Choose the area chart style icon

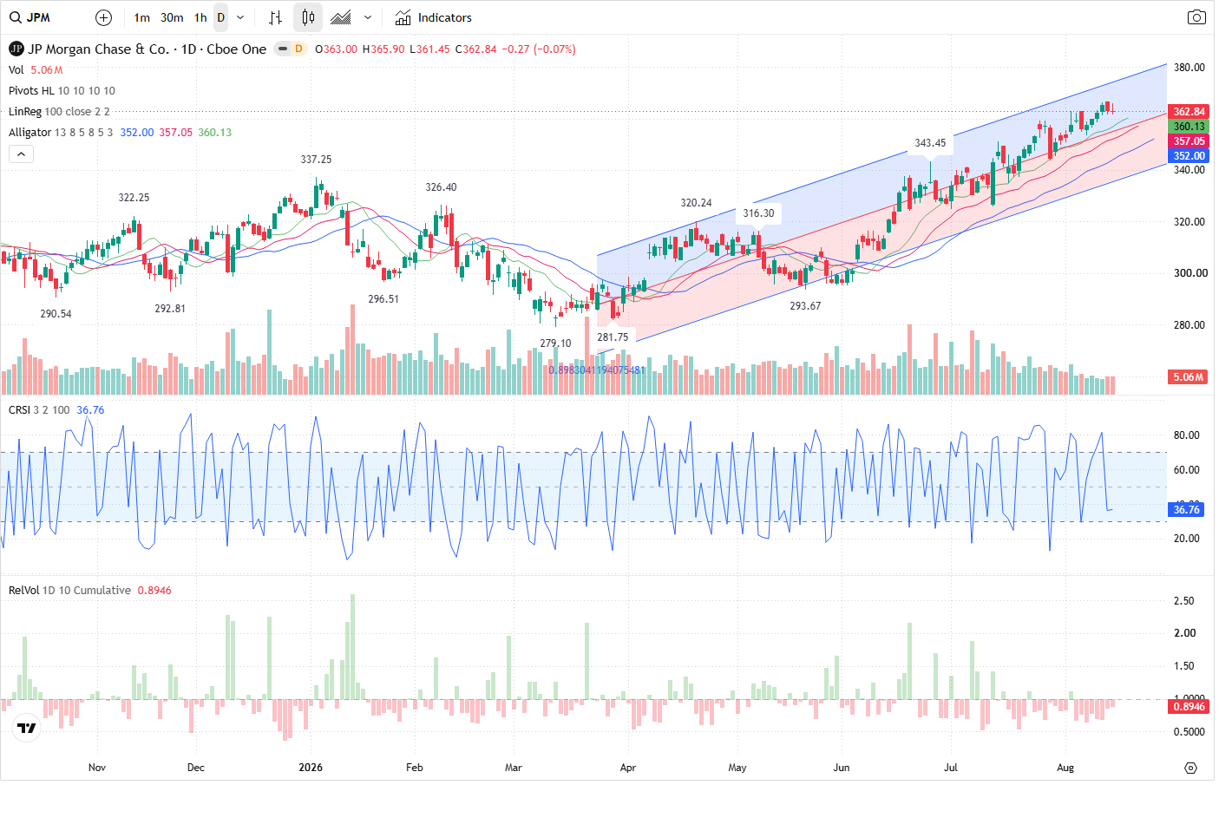(x=341, y=17)
